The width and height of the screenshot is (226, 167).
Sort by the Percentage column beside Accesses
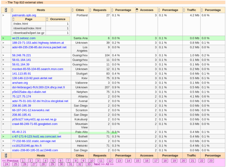(x=159, y=10)
